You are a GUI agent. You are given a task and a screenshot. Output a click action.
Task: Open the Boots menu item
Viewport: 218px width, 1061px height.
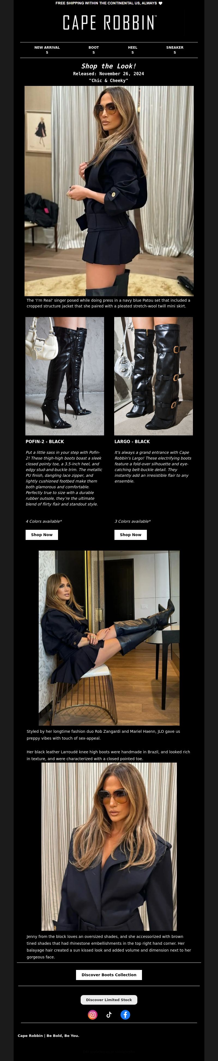(94, 50)
